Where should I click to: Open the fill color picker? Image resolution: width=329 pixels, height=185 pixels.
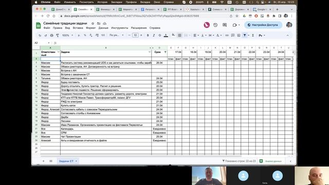[x=173, y=35]
